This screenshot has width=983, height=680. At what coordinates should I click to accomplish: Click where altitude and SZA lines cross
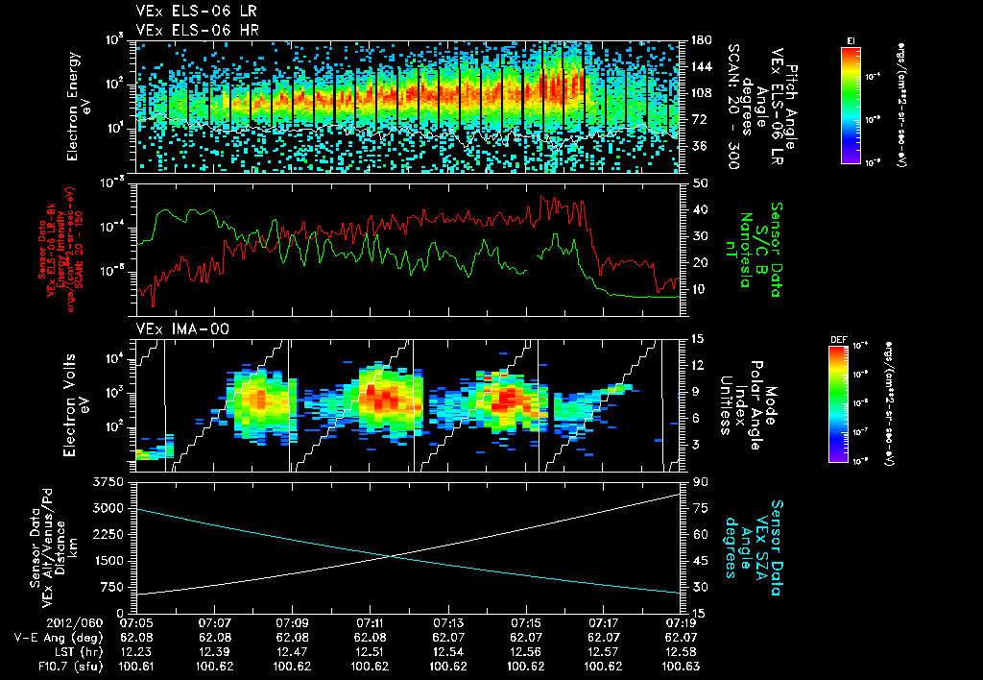pyautogui.click(x=392, y=556)
